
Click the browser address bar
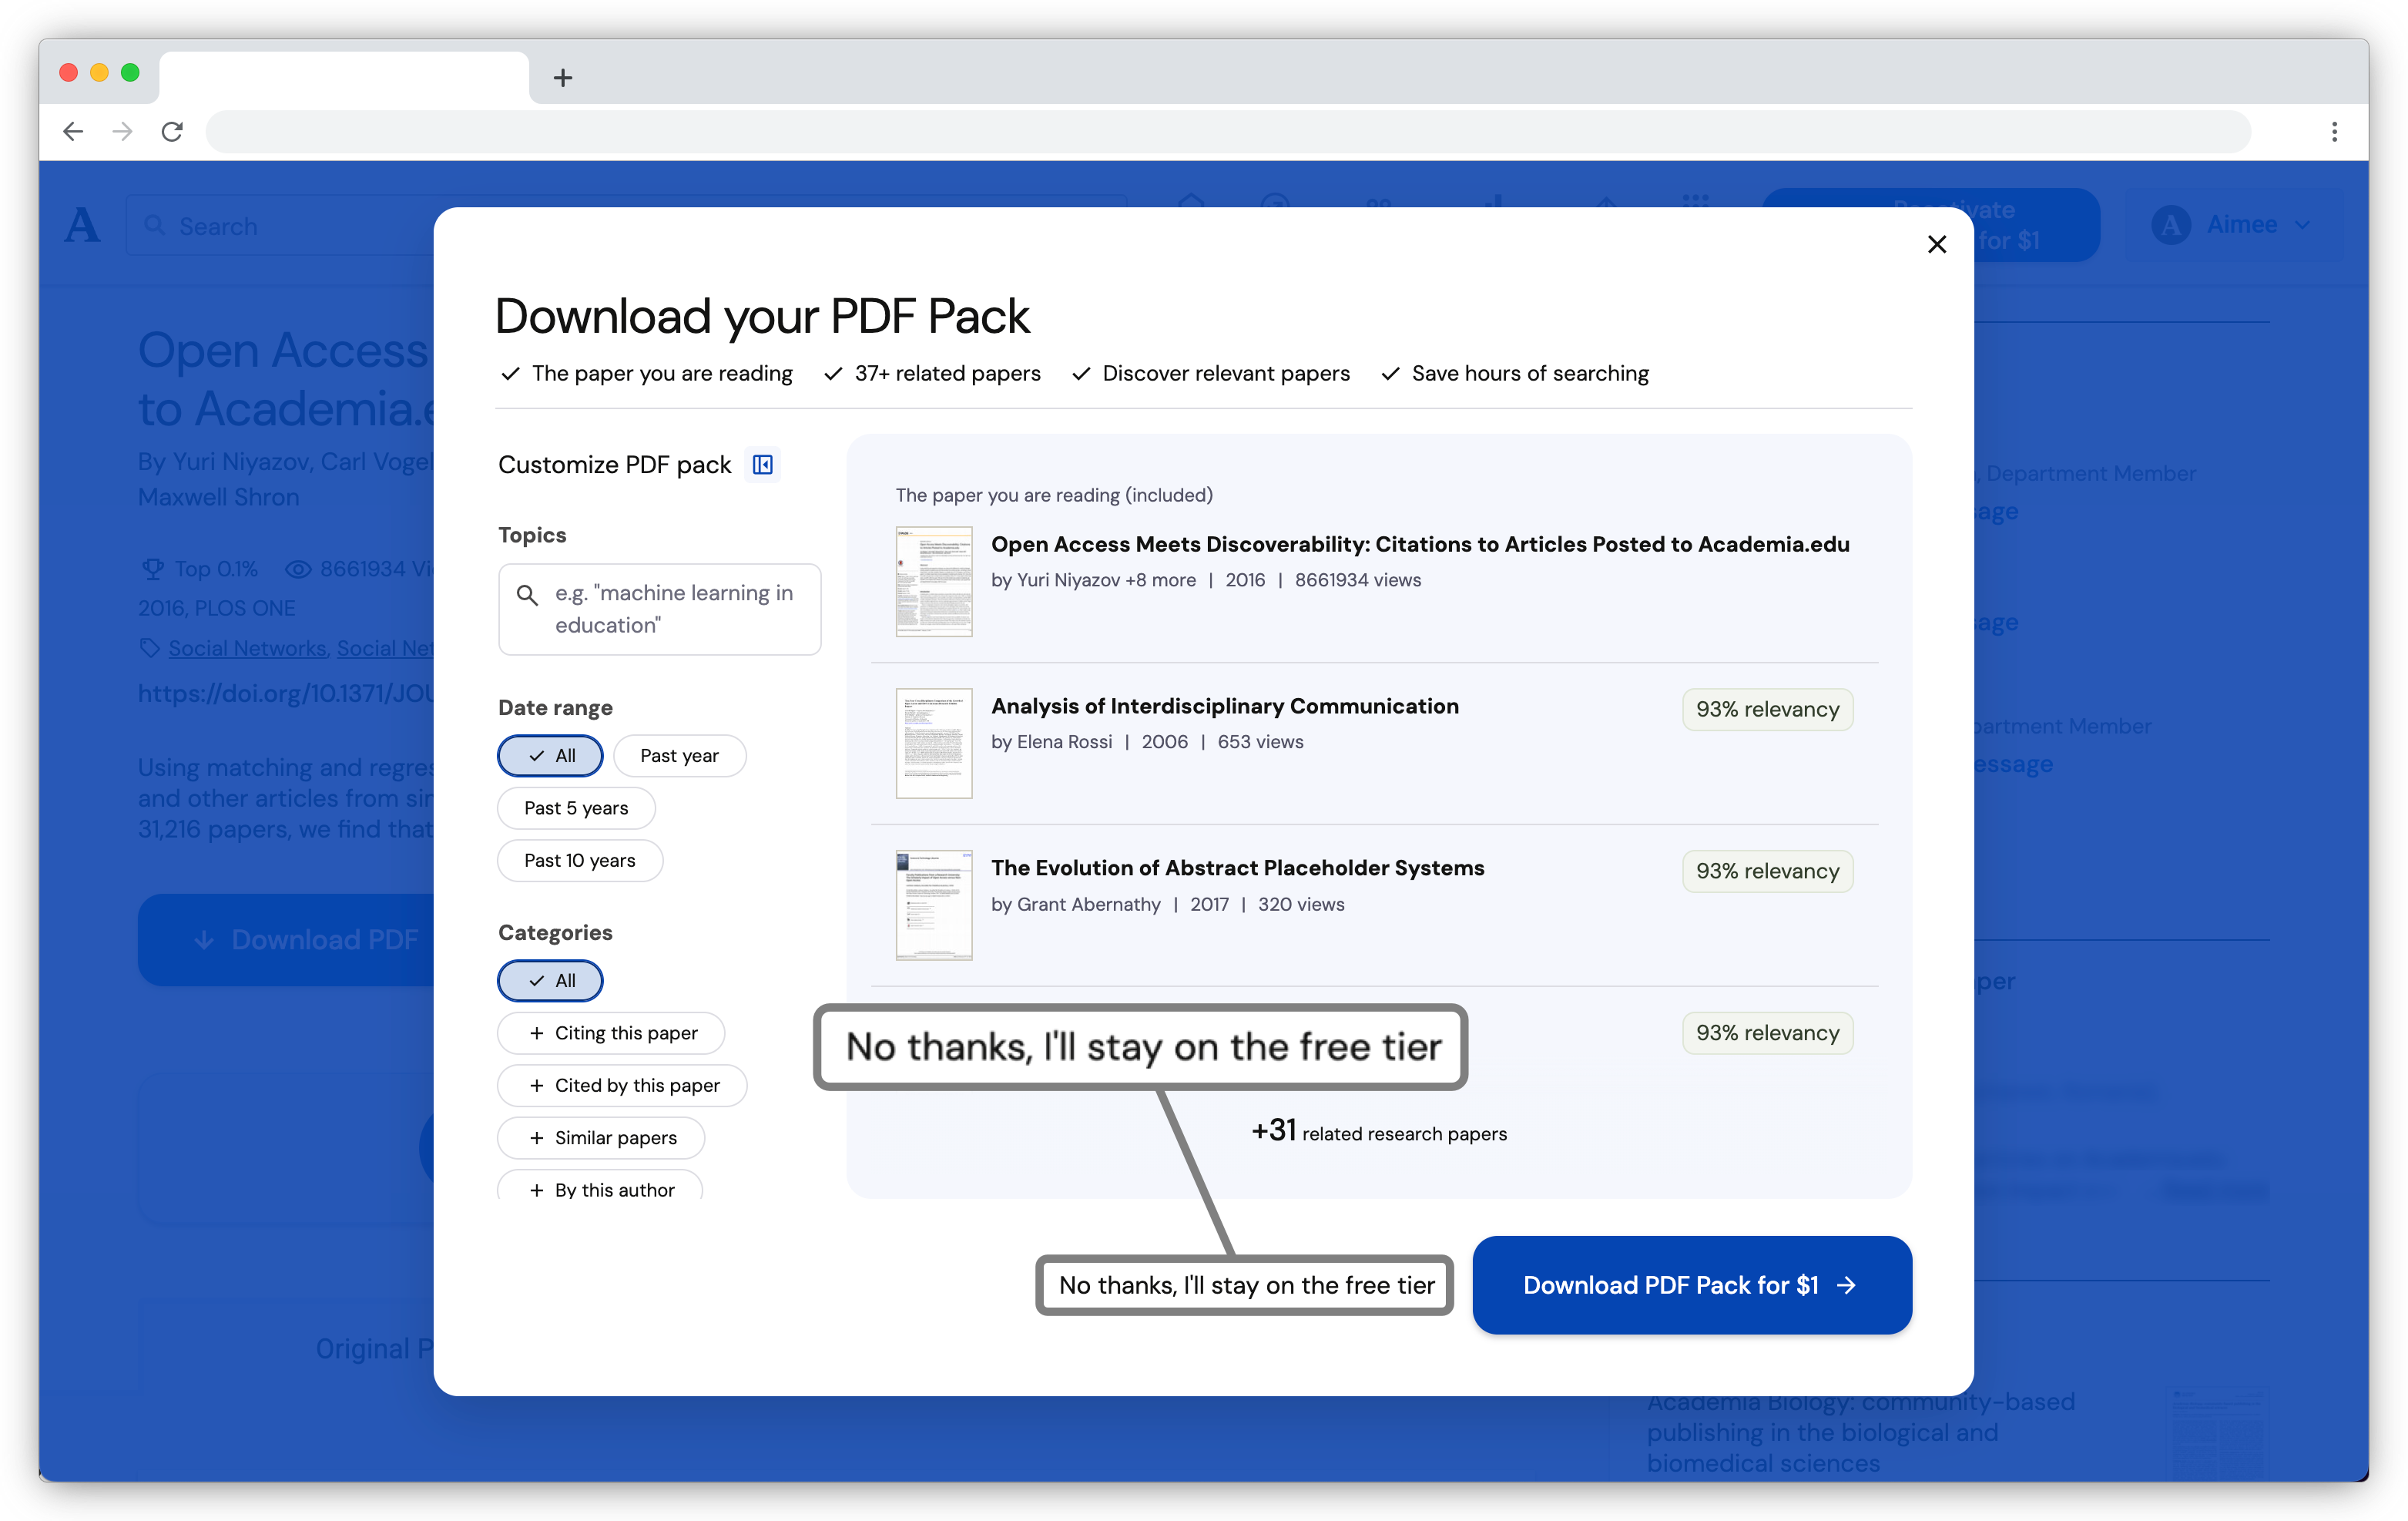point(1228,131)
